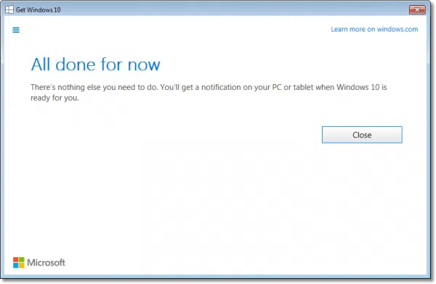Click the Microsoft logo
The image size is (436, 284).
[39, 262]
